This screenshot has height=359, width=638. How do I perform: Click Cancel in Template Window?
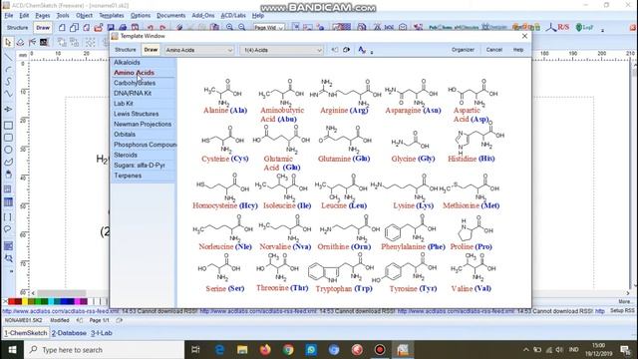coord(494,50)
